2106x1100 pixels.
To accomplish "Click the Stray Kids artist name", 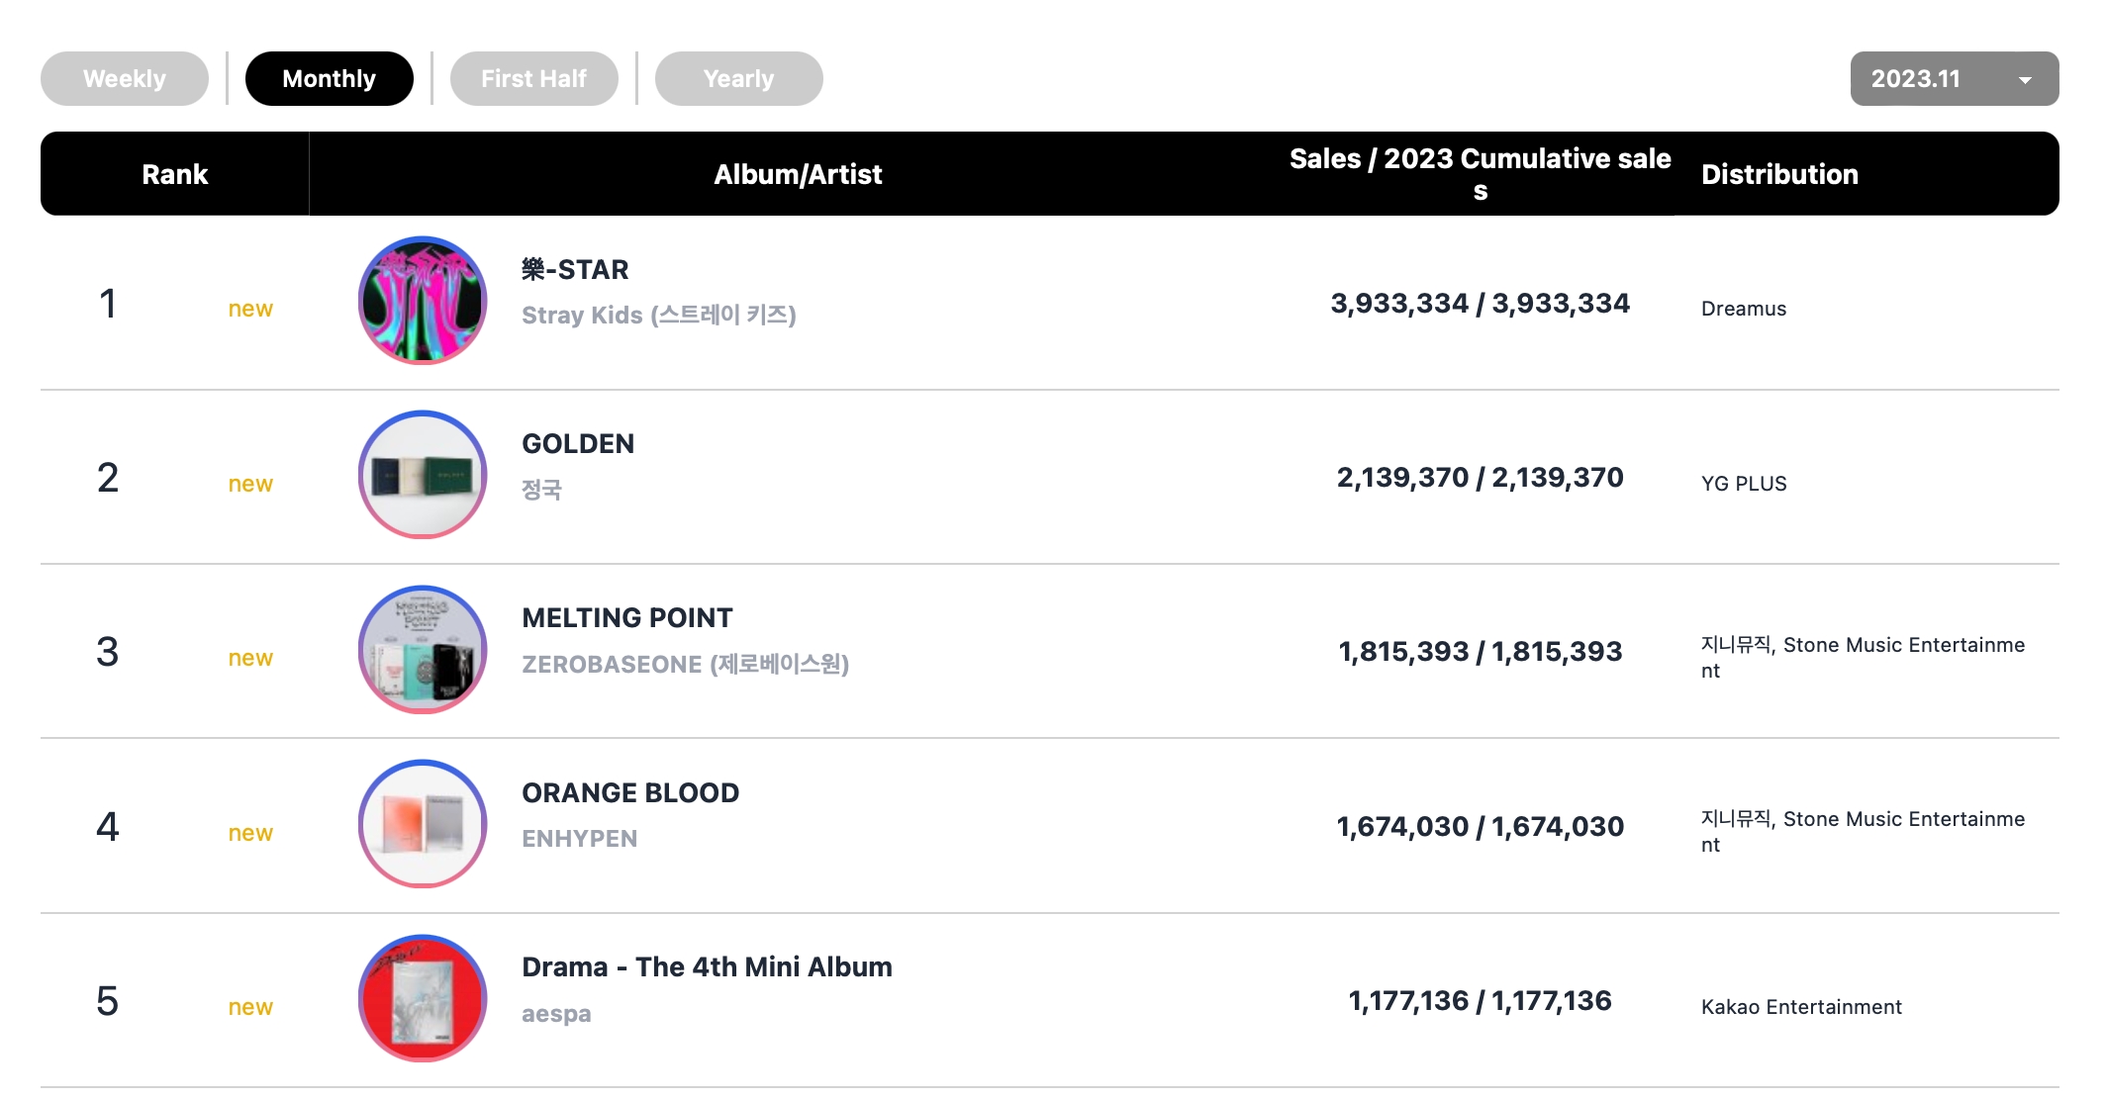I will coord(658,316).
